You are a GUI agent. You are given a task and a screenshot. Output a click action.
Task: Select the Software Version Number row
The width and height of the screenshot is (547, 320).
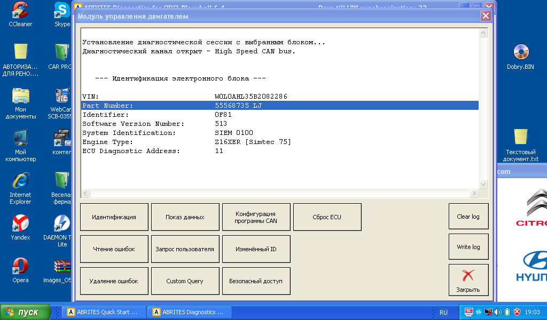coord(280,124)
